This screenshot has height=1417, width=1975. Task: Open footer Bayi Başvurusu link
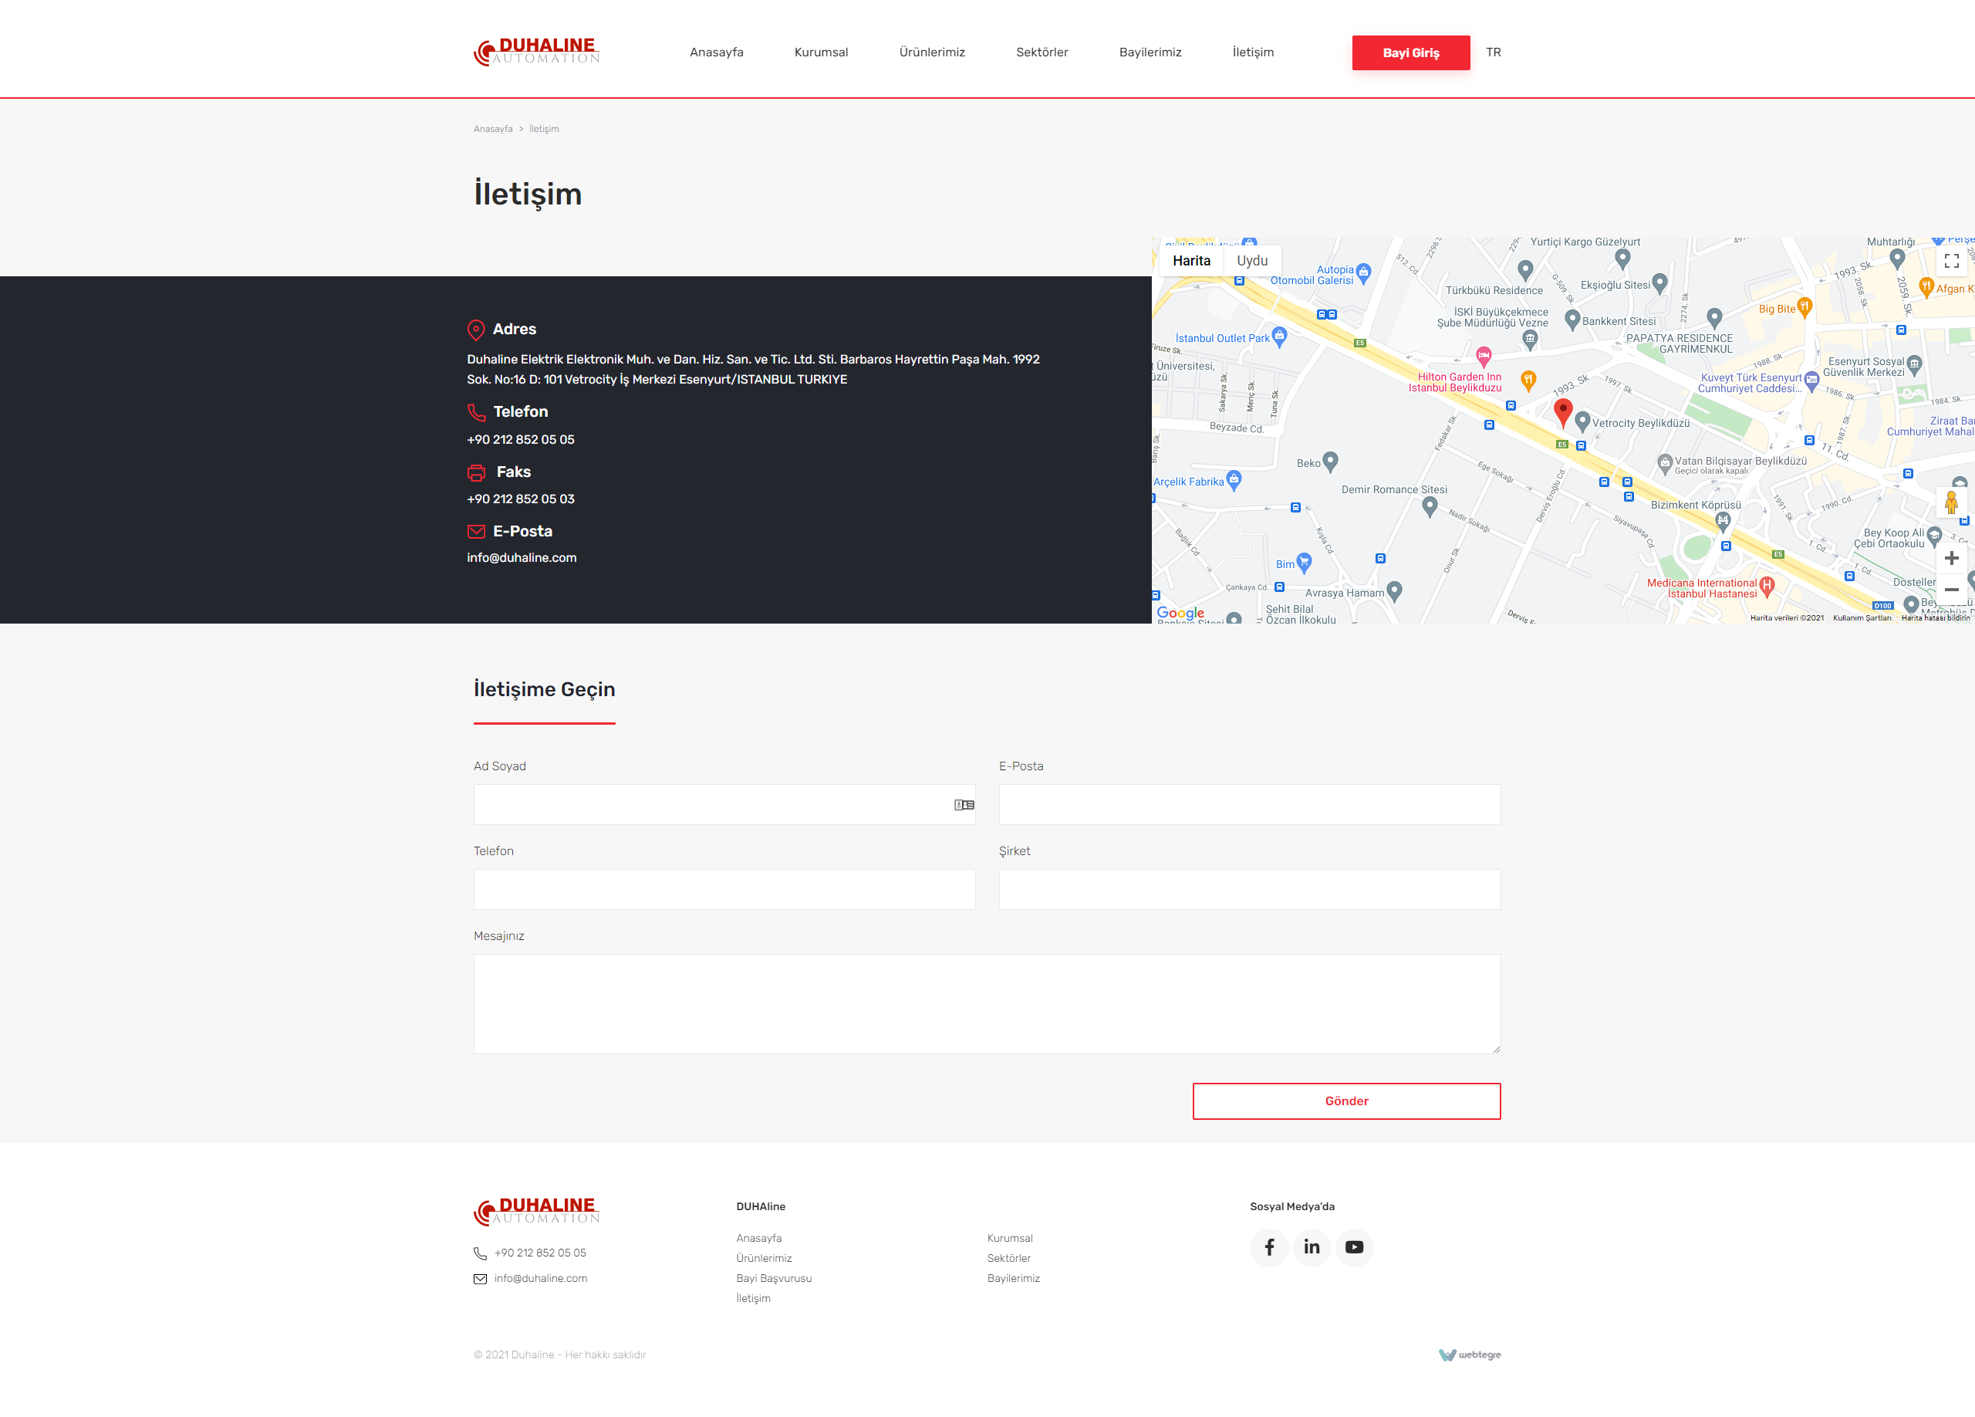(x=773, y=1277)
